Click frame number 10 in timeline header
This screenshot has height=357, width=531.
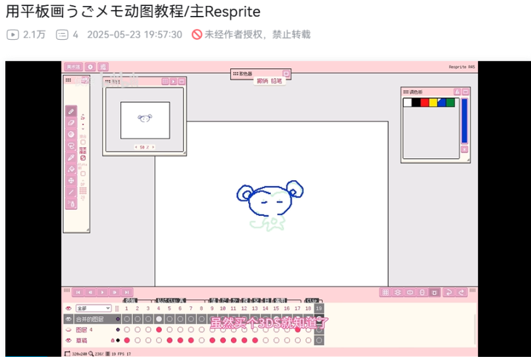222,308
